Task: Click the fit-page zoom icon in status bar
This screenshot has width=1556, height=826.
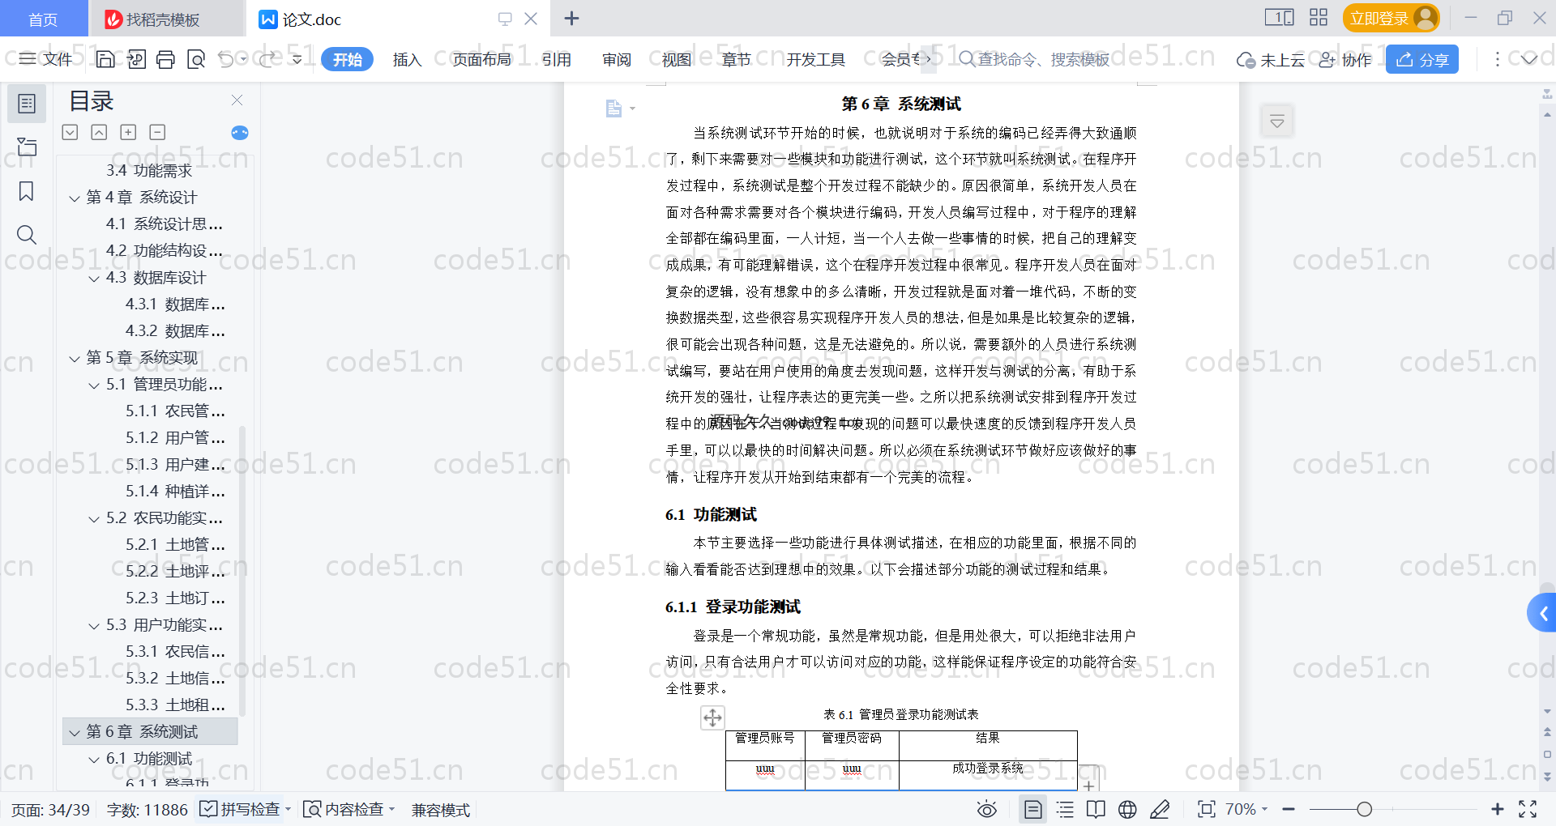Action: pyautogui.click(x=1207, y=809)
